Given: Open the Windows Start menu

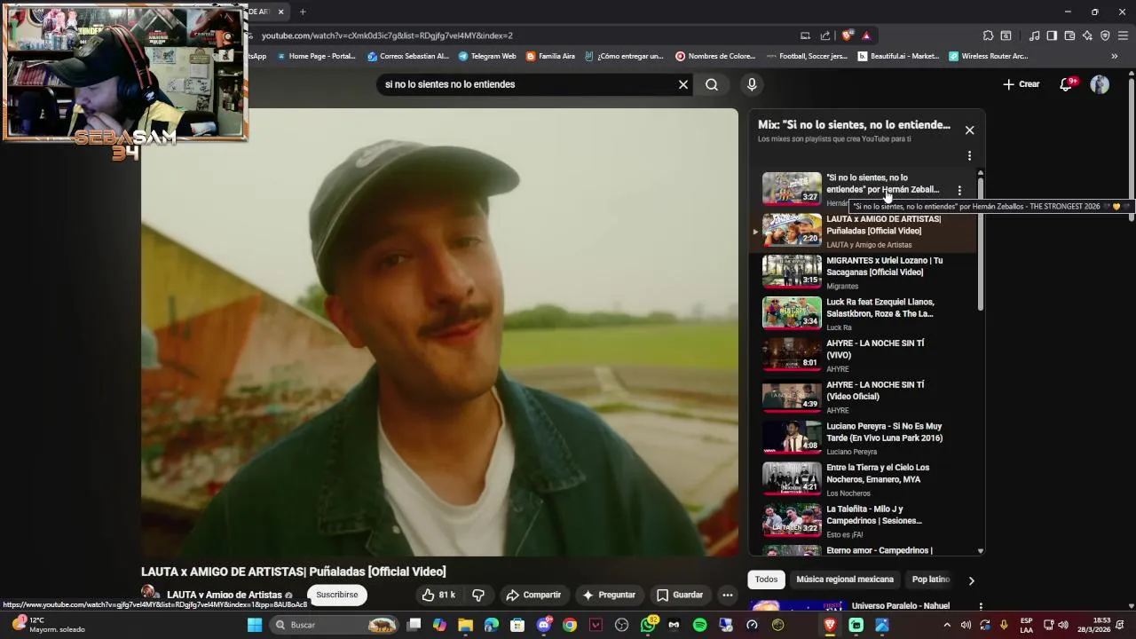Looking at the screenshot, I should (255, 625).
